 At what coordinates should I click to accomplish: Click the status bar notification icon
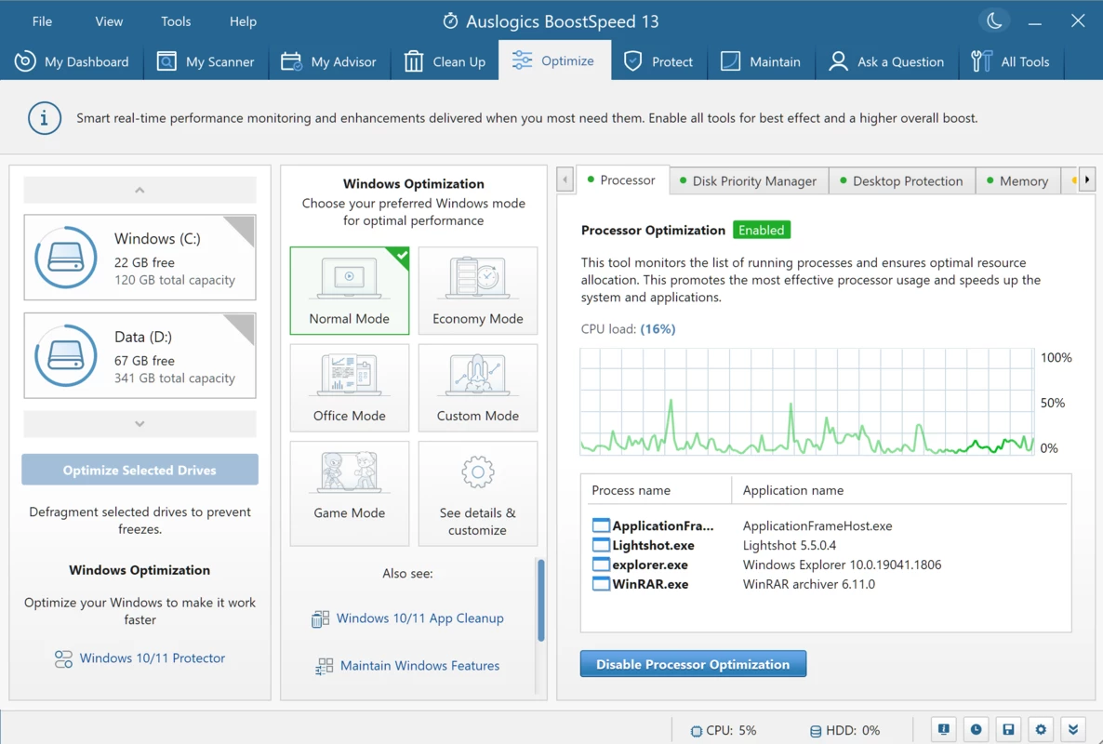(x=944, y=729)
